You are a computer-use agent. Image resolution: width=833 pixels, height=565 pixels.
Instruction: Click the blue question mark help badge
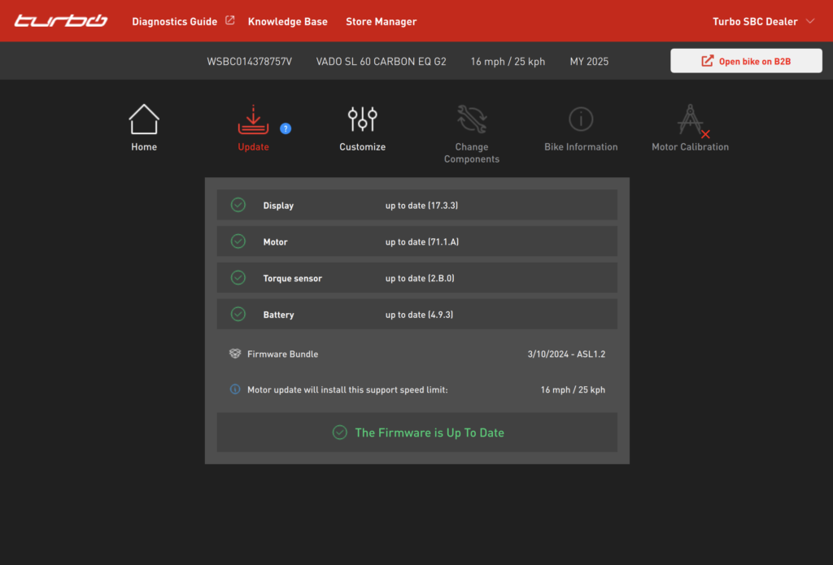click(286, 128)
